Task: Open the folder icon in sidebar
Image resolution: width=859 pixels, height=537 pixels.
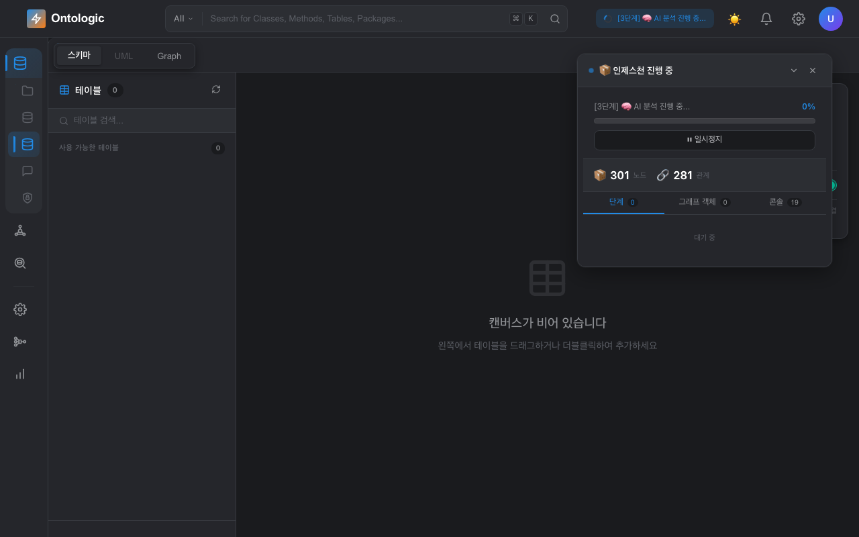Action: [28, 91]
